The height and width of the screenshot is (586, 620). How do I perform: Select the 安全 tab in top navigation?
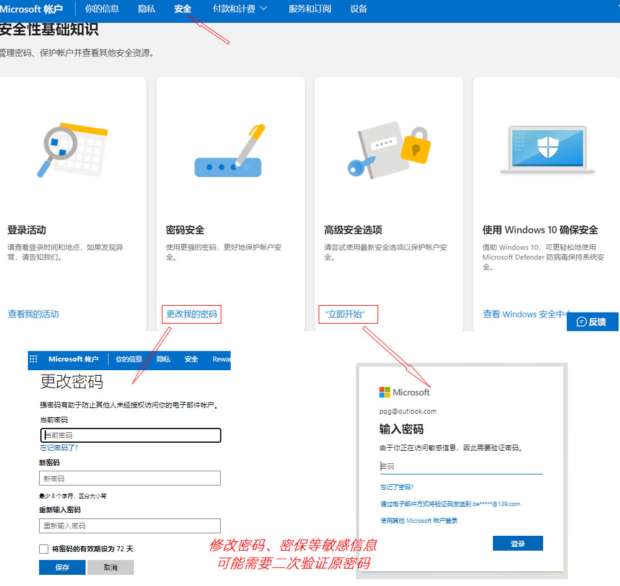pyautogui.click(x=182, y=9)
